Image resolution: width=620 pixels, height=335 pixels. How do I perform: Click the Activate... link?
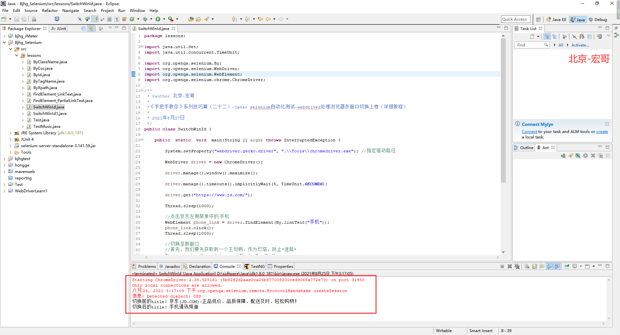[580, 45]
